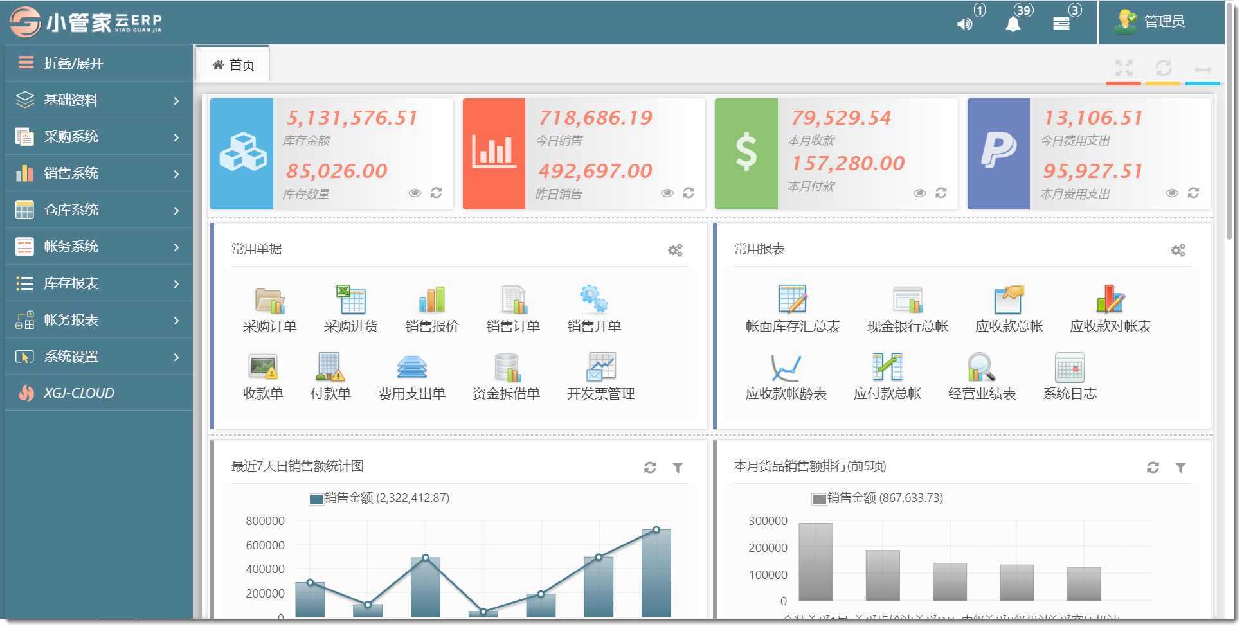Screen dimensions: 1244x629
Task: Open the 开发票管理 shortcut icon
Action: [601, 367]
